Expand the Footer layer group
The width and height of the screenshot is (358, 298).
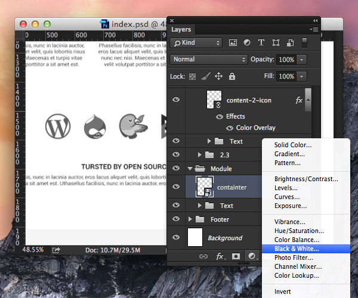pos(190,219)
